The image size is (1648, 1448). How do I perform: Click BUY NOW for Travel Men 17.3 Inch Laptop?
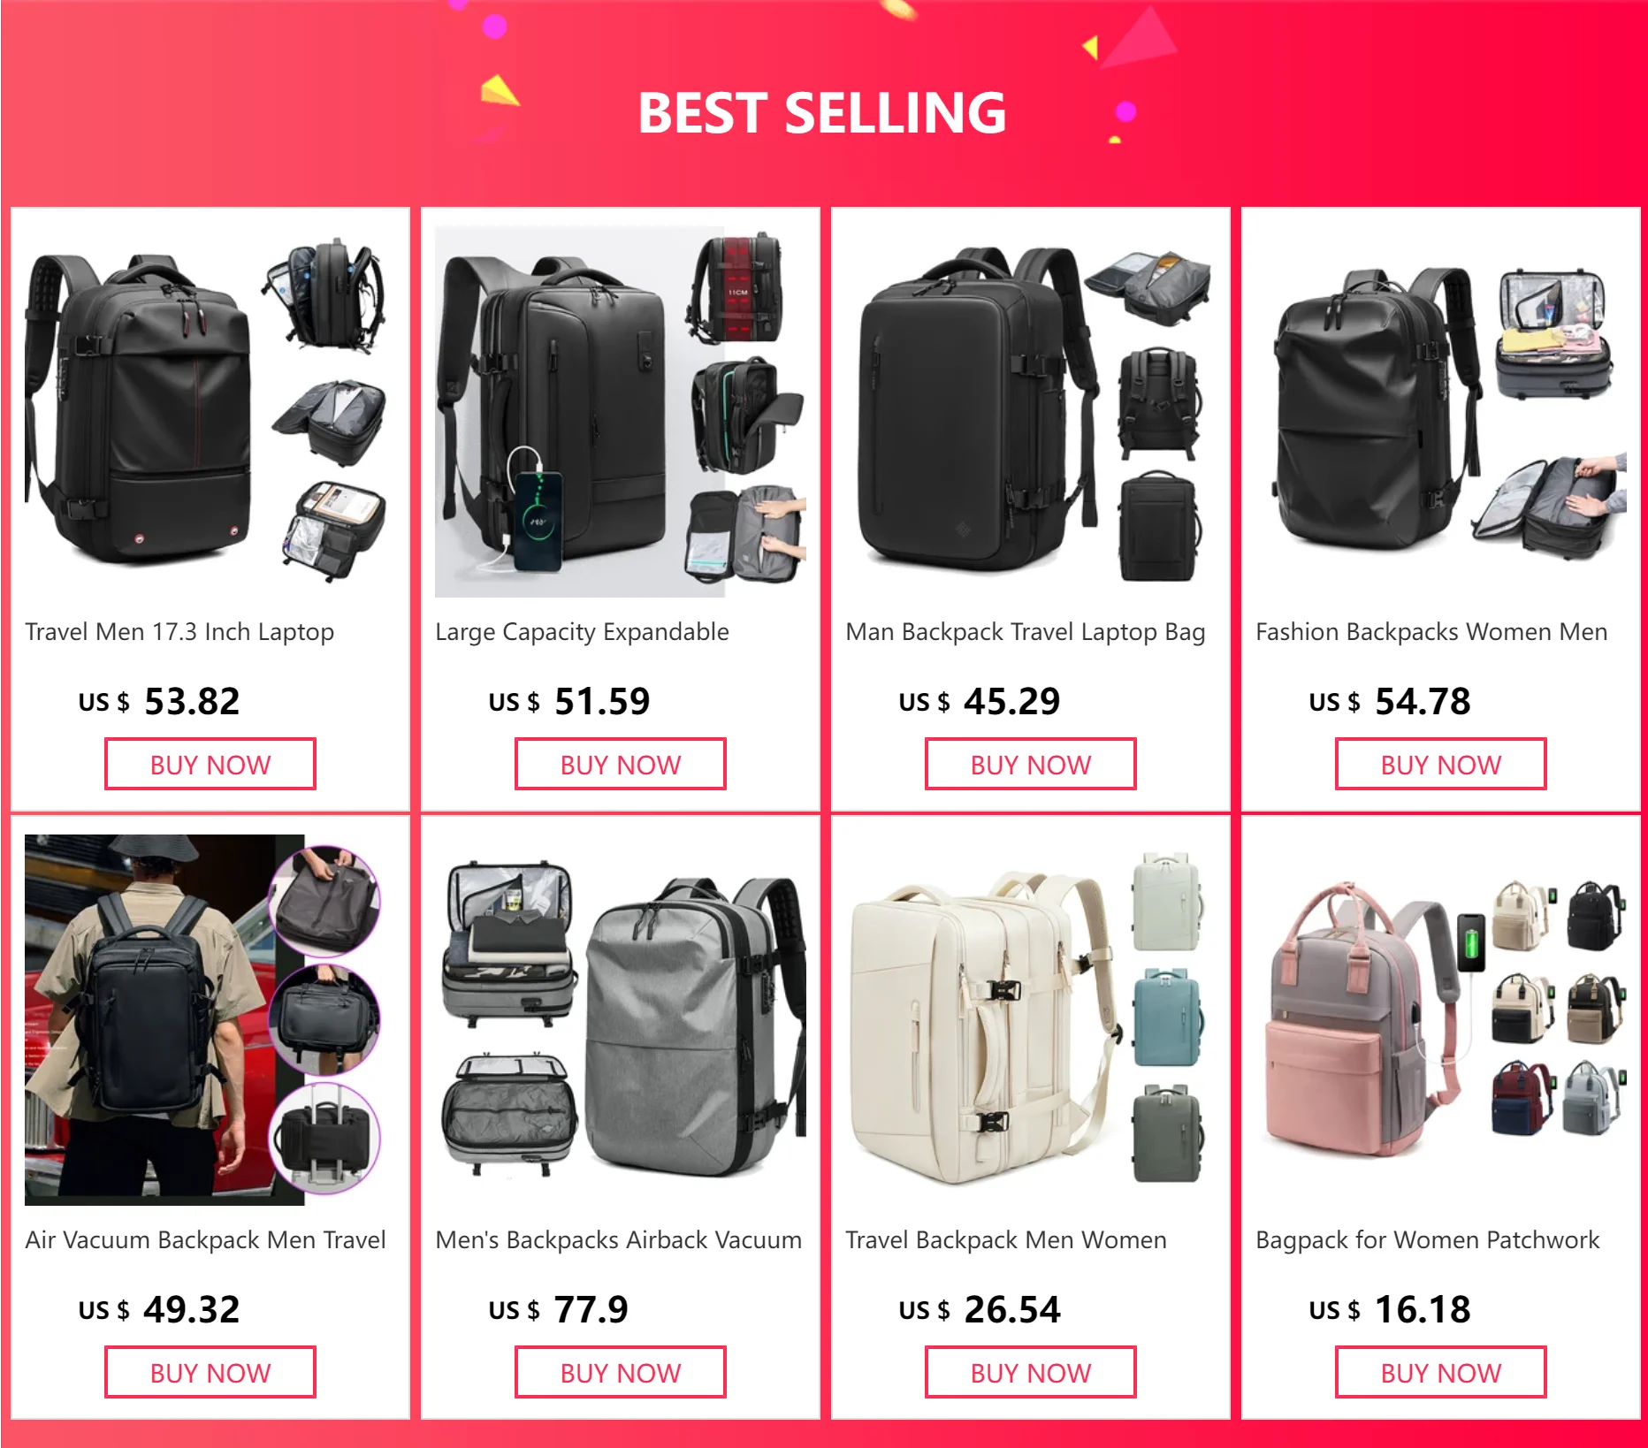[210, 764]
